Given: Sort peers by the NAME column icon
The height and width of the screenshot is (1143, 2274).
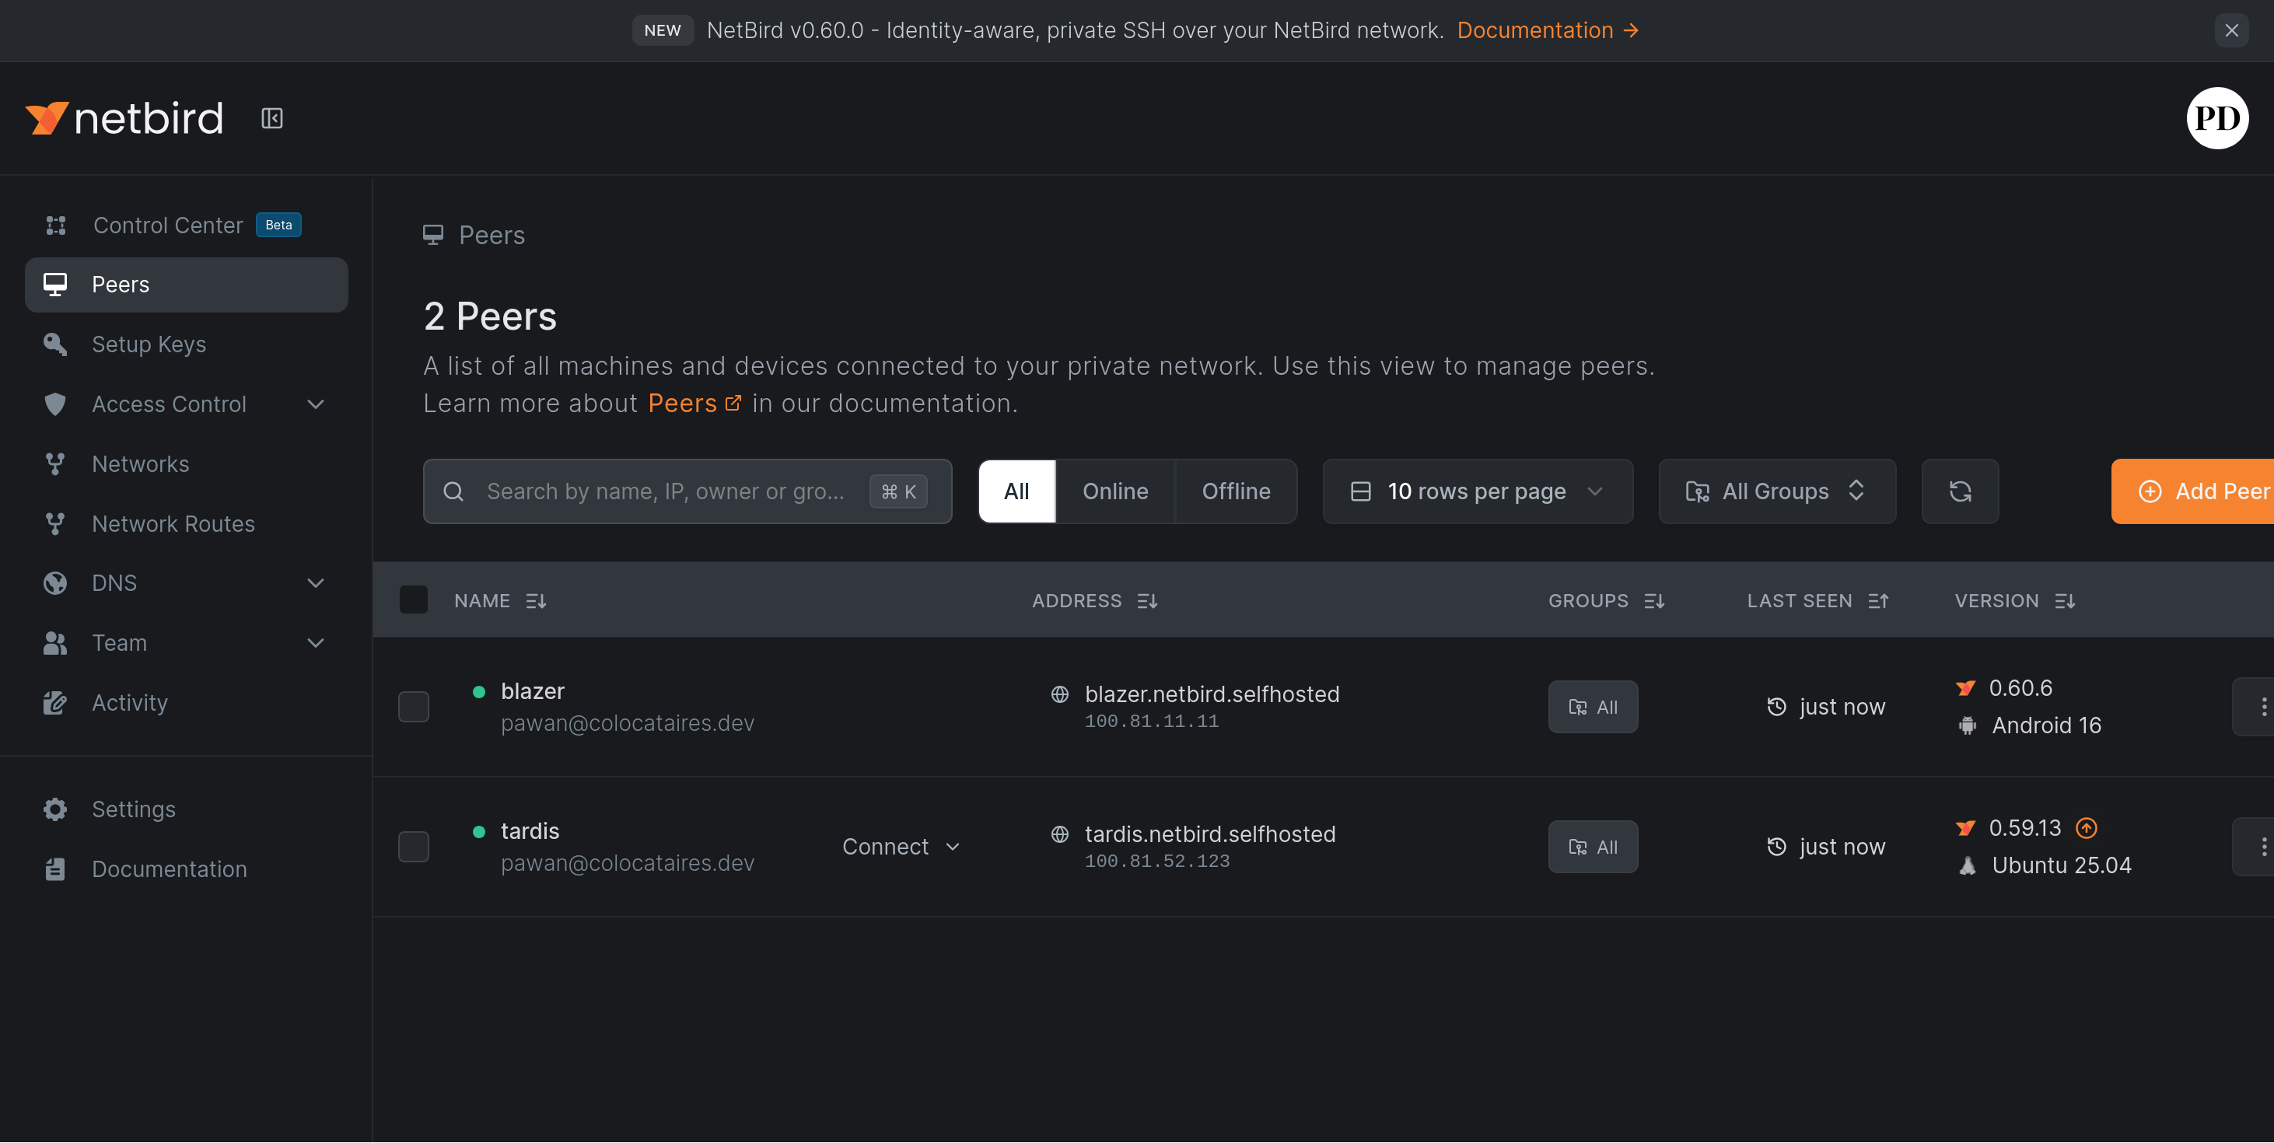Looking at the screenshot, I should pyautogui.click(x=536, y=601).
